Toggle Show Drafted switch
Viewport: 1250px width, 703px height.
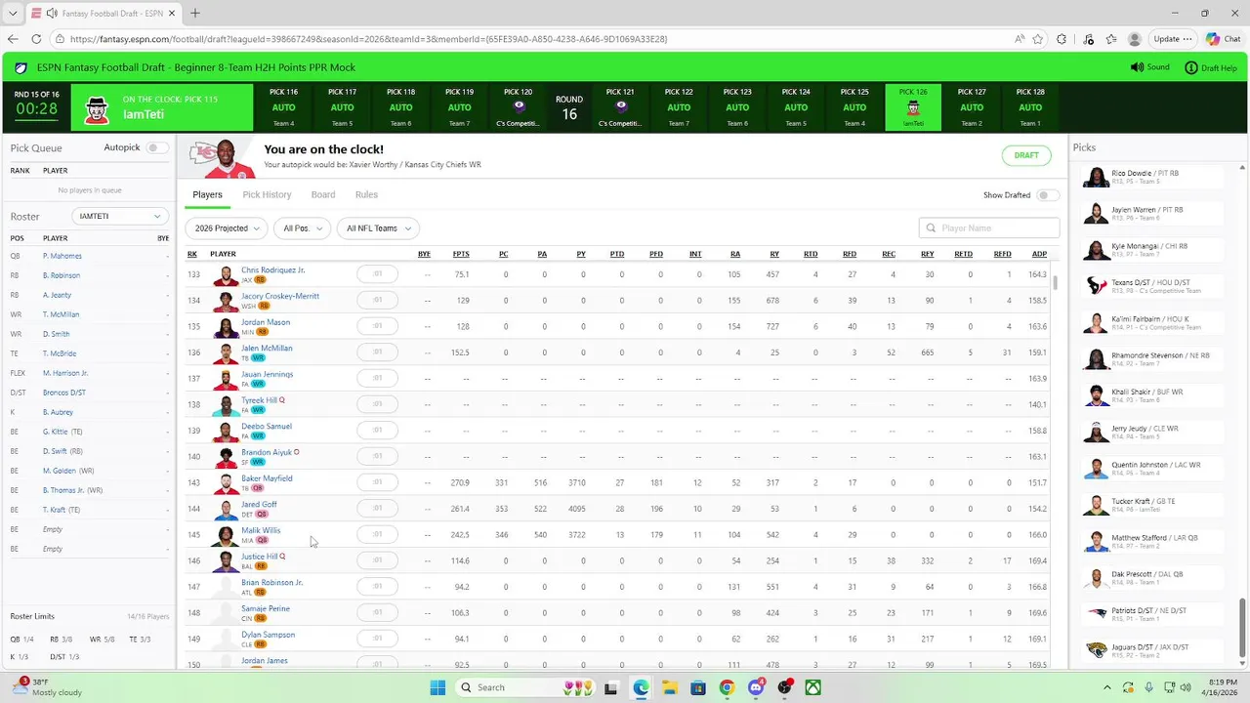1048,195
